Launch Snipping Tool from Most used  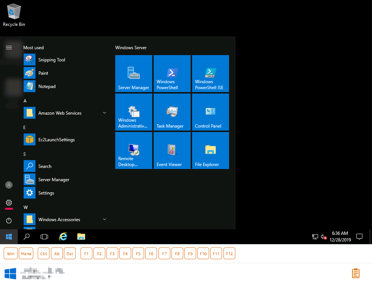[66, 60]
